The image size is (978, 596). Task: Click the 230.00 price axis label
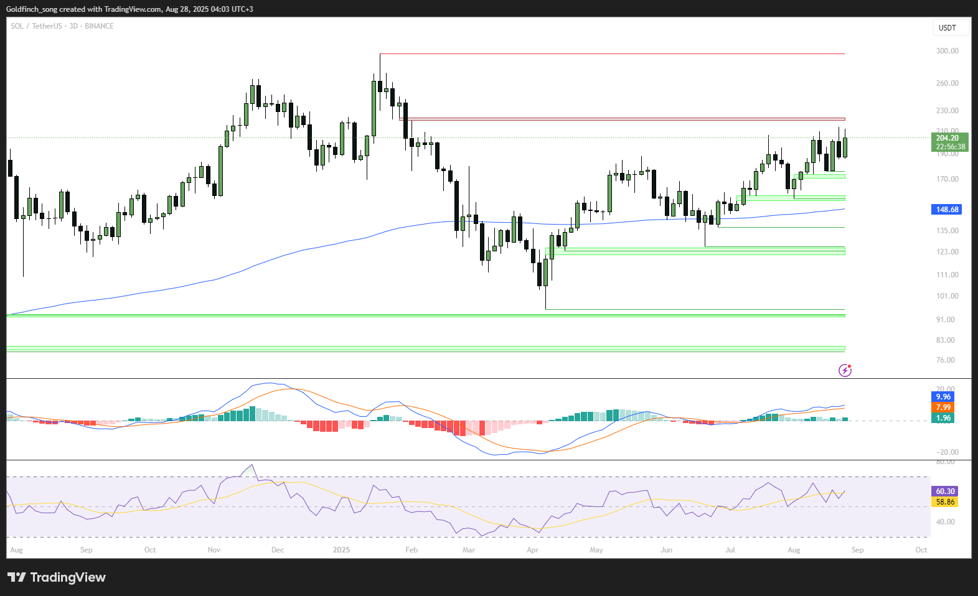point(947,111)
